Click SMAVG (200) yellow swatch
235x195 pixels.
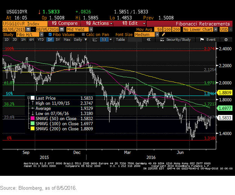point(32,128)
